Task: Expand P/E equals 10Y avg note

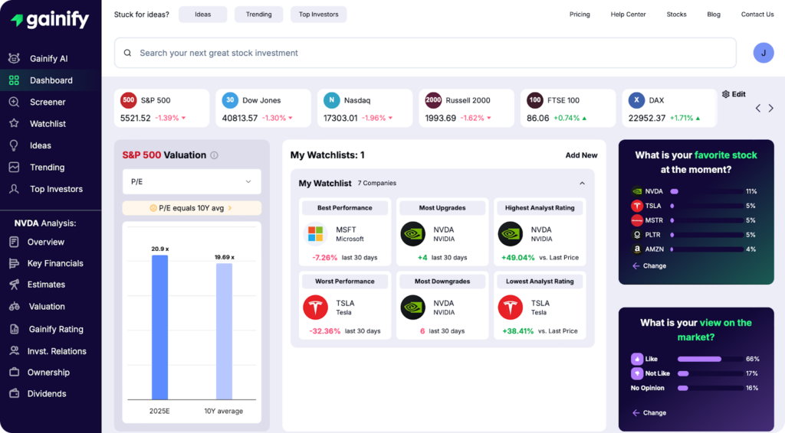Action: click(x=192, y=208)
